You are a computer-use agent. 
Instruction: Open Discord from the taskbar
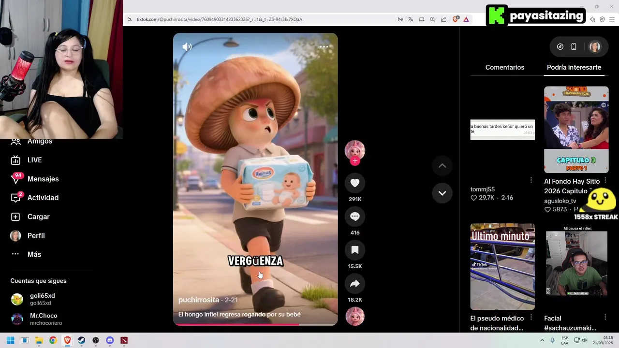(x=110, y=340)
